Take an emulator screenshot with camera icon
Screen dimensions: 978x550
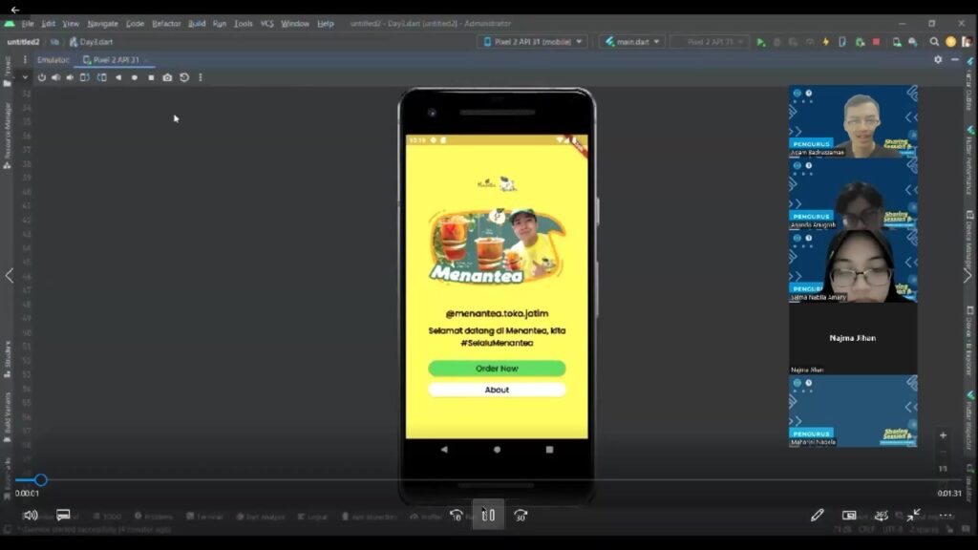tap(167, 77)
